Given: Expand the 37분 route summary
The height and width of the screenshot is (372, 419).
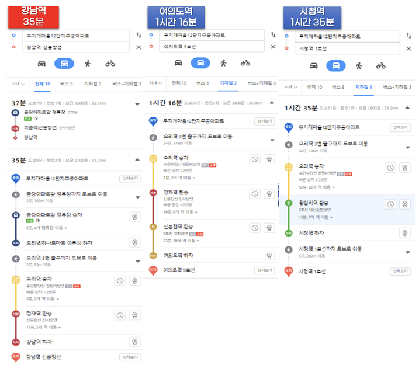Looking at the screenshot, I should [137, 104].
